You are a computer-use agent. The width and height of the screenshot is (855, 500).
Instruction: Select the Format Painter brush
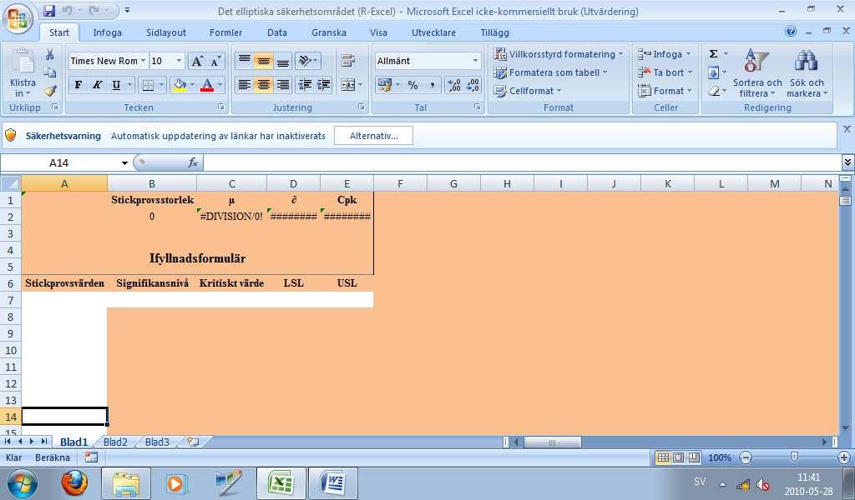coord(50,91)
